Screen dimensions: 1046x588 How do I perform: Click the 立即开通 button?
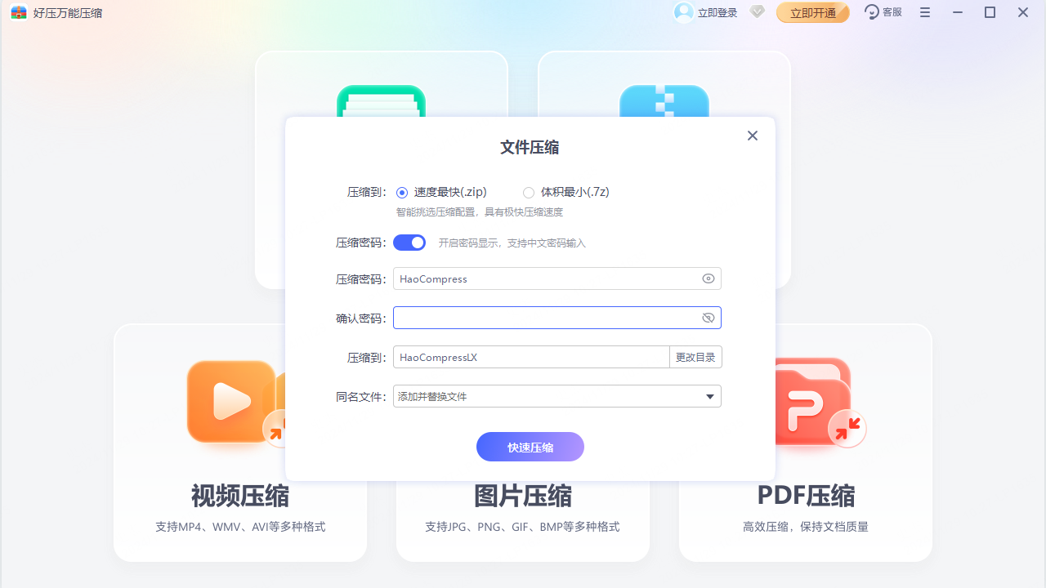click(812, 12)
